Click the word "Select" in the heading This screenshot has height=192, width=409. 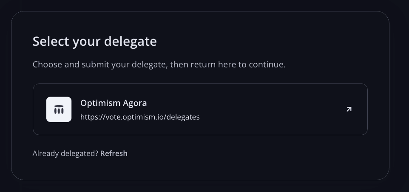point(51,42)
